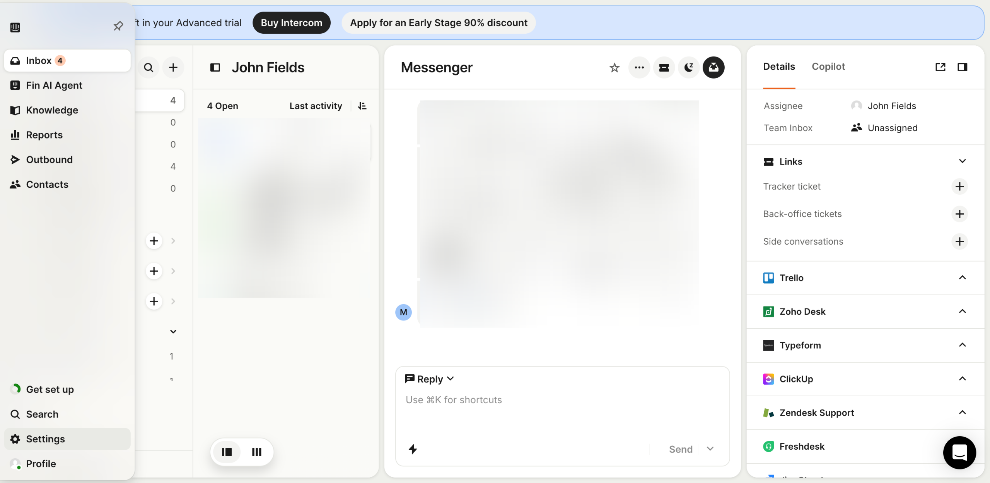The height and width of the screenshot is (483, 990).
Task: Click the third plus in inbox list
Action: [154, 301]
